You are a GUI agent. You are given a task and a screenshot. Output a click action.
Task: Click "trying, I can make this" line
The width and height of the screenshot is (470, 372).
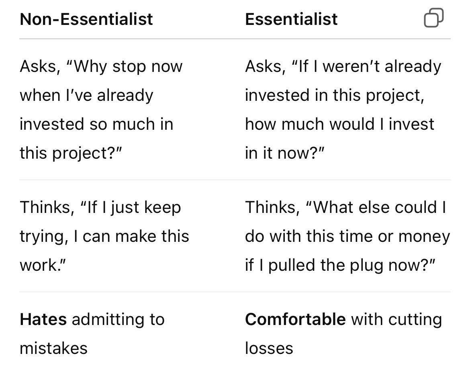click(x=104, y=237)
